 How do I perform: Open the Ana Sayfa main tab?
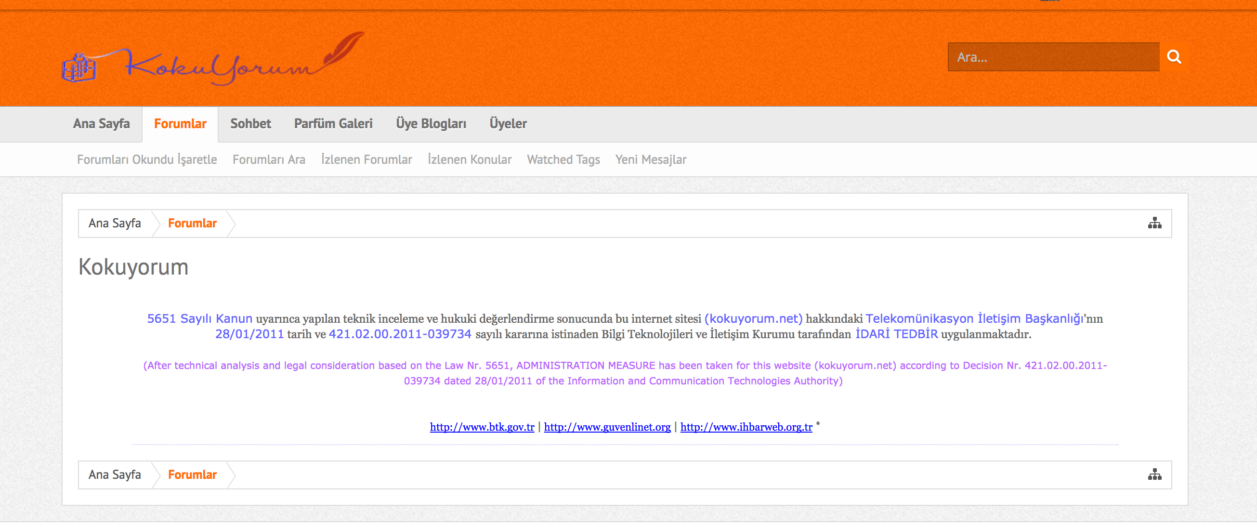[x=102, y=124]
